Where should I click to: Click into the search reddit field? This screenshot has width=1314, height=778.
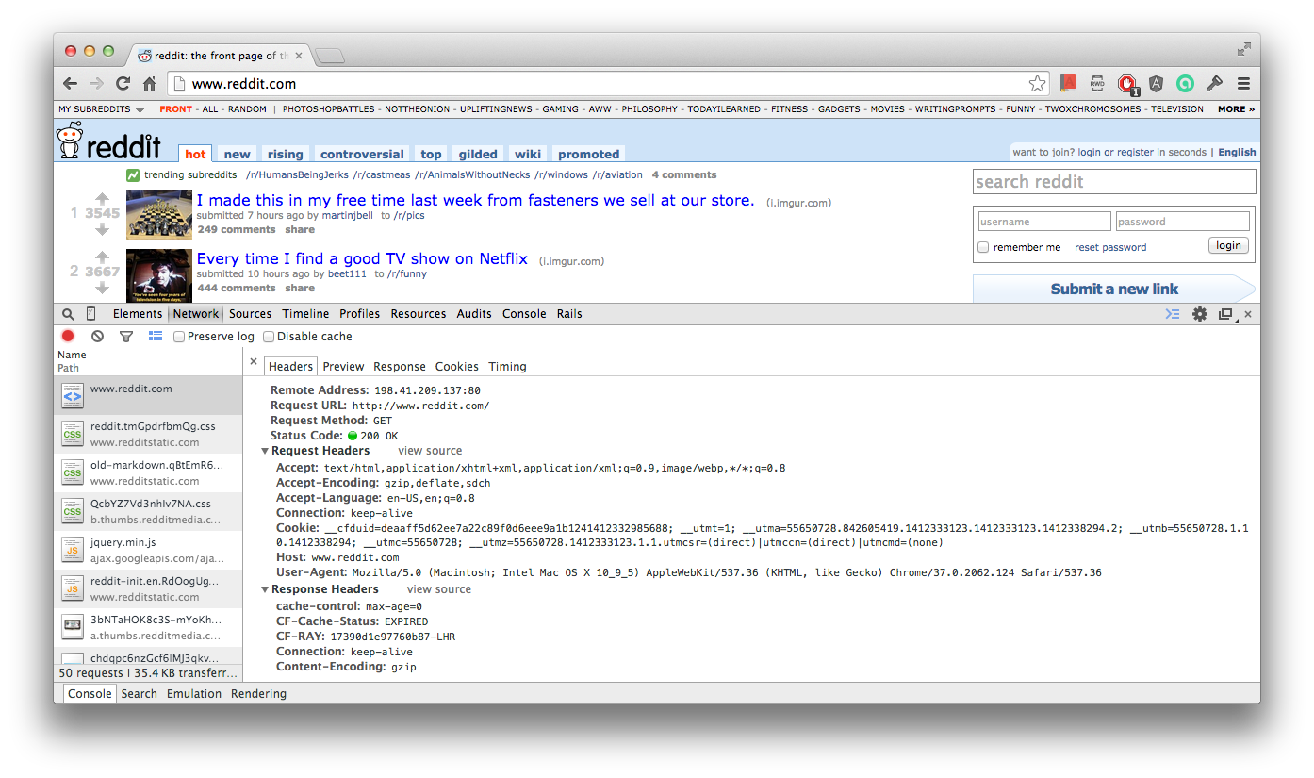(x=1113, y=182)
